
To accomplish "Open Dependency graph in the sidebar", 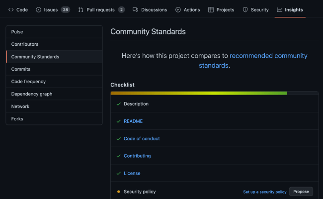I will coord(54,94).
